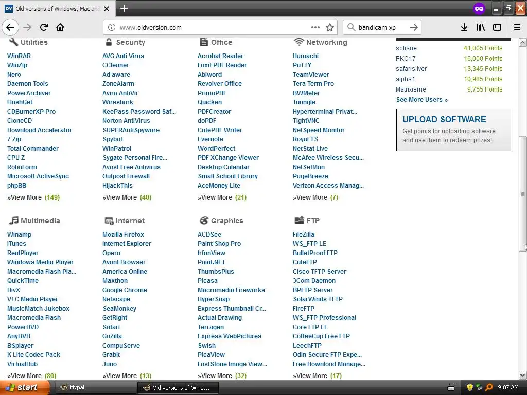Click the page scroll down arrow

pos(522,375)
